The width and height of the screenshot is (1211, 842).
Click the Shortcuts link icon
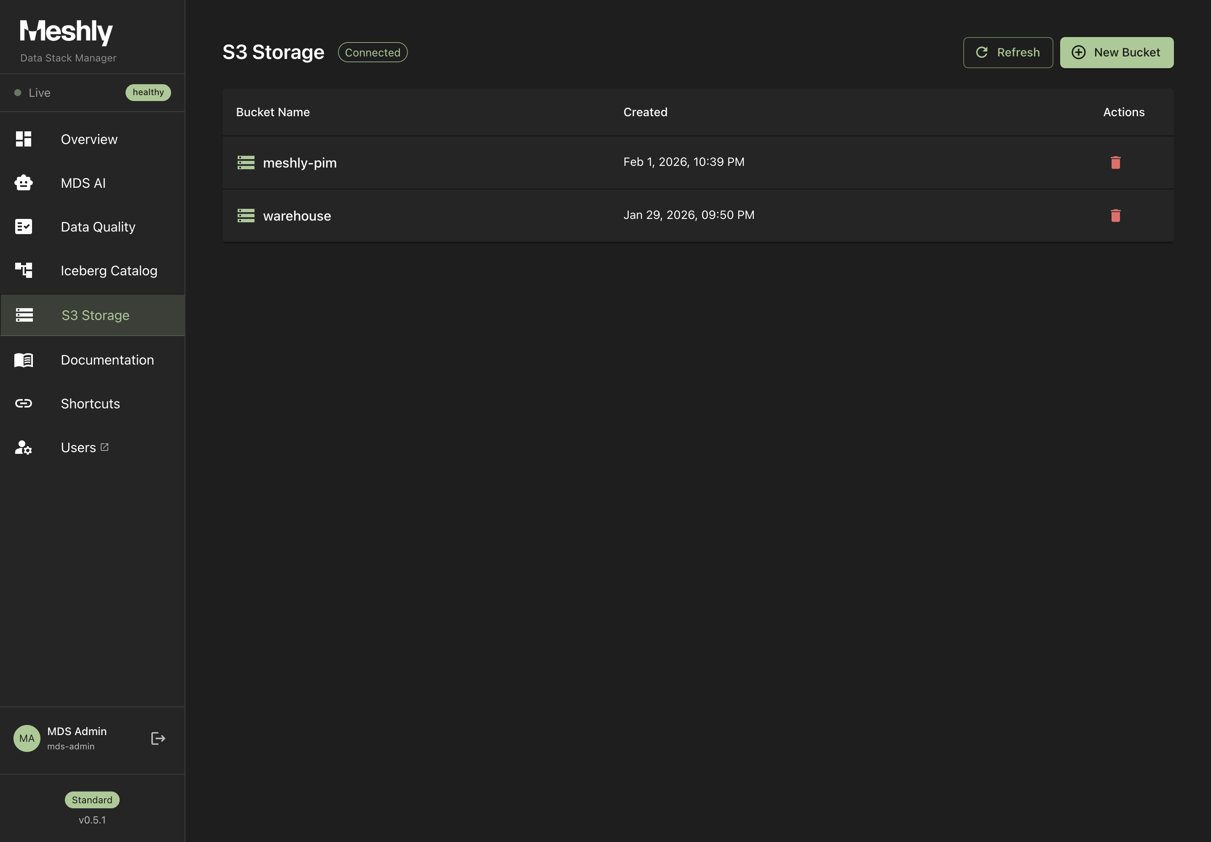pos(23,404)
